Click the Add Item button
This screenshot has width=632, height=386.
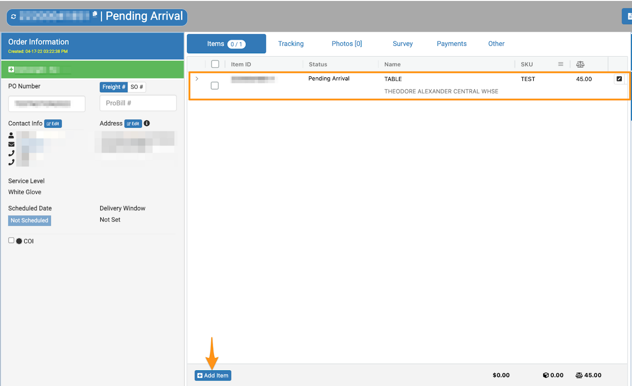(213, 376)
